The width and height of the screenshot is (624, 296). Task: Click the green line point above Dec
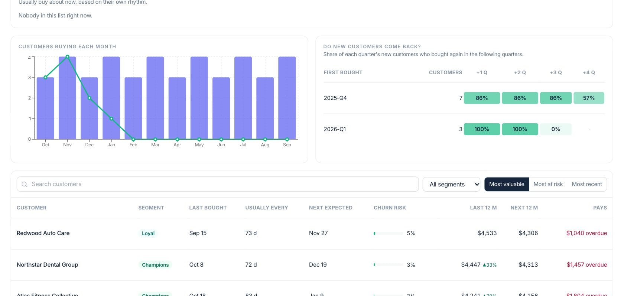pyautogui.click(x=90, y=98)
